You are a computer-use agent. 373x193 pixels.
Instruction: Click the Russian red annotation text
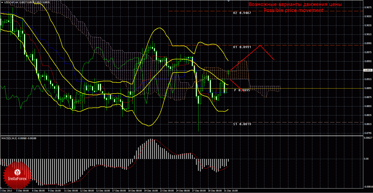pos(295,4)
